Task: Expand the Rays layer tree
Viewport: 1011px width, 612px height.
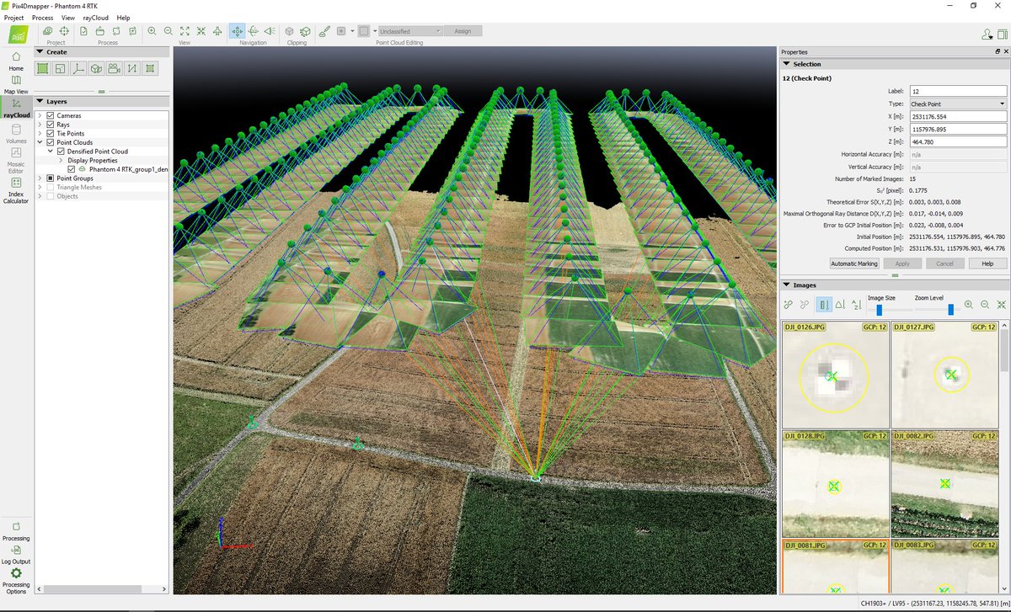Action: [41, 125]
